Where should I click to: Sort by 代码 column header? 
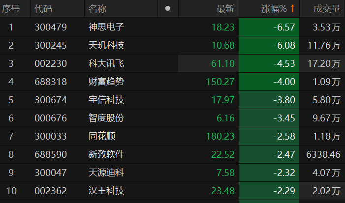coord(43,9)
